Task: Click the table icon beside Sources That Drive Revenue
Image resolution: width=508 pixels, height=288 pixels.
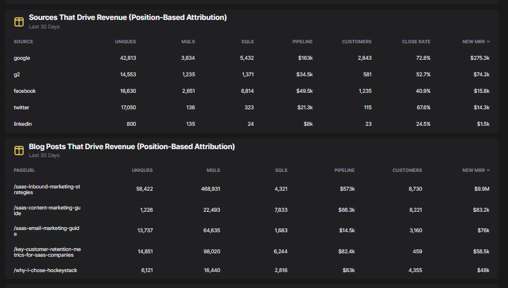Action: [19, 22]
